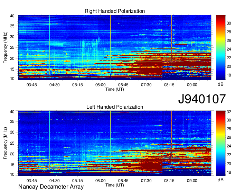The height and width of the screenshot is (191, 235).
Task: Click the 26 dB label on Right Handed color bar
Action: coord(229,40)
